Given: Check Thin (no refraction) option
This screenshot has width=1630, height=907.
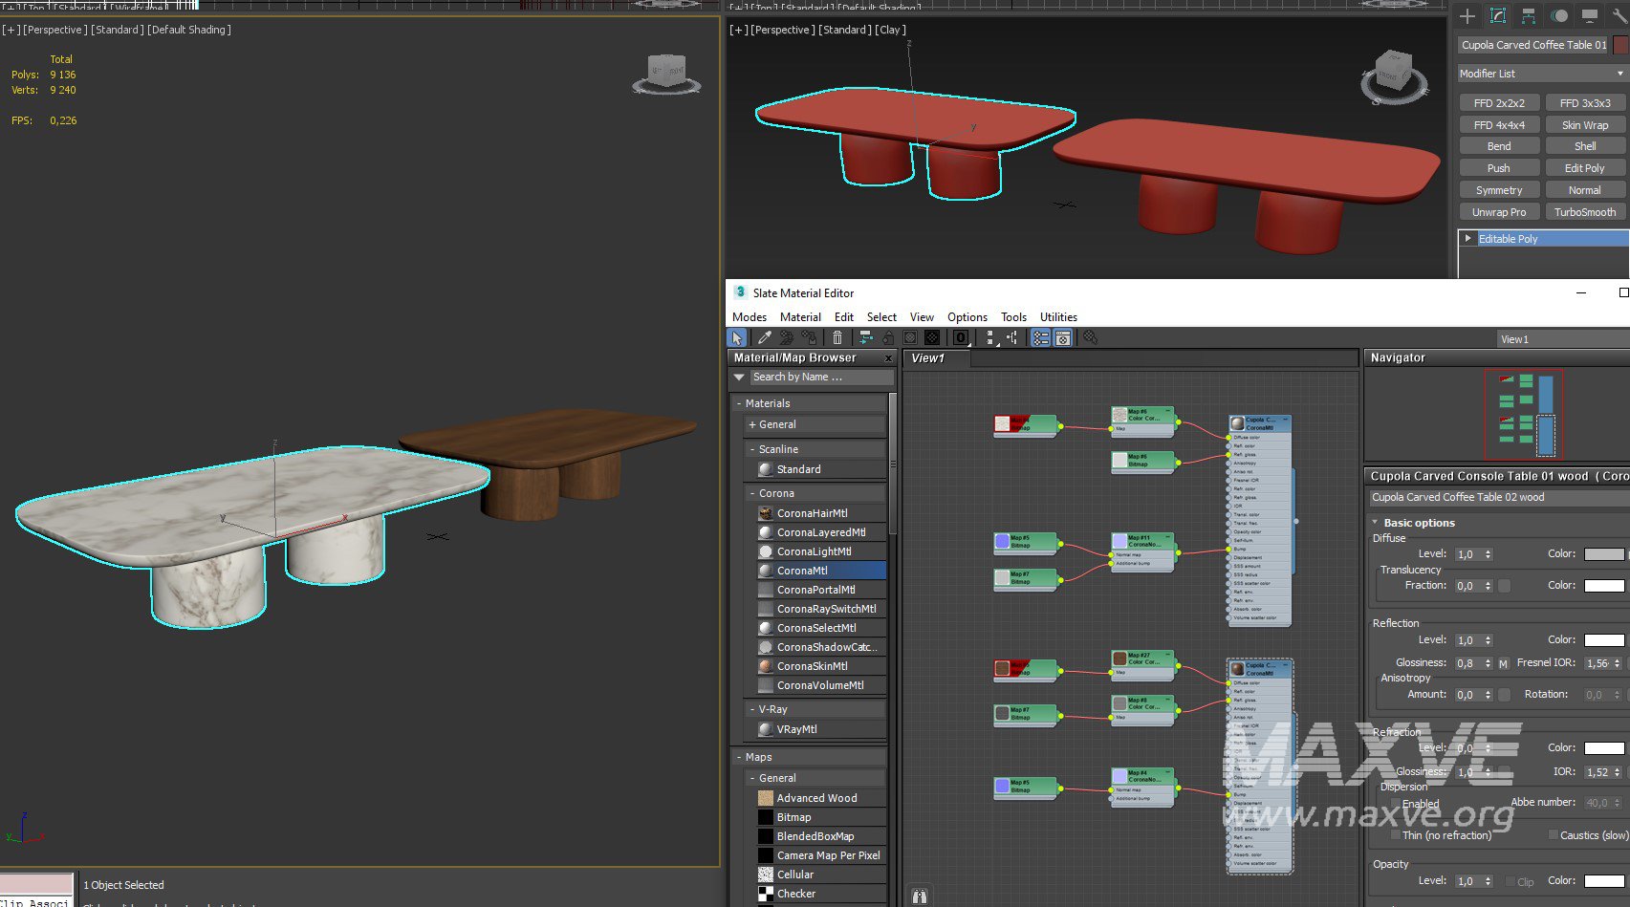Looking at the screenshot, I should tap(1395, 835).
